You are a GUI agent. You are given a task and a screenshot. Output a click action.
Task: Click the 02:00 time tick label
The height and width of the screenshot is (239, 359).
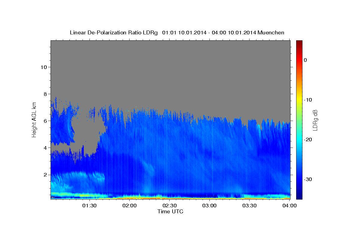[x=129, y=206]
